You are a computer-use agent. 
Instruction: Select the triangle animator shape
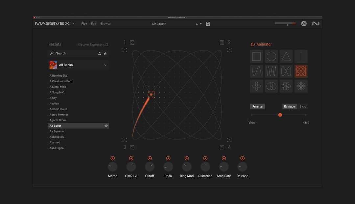point(286,57)
